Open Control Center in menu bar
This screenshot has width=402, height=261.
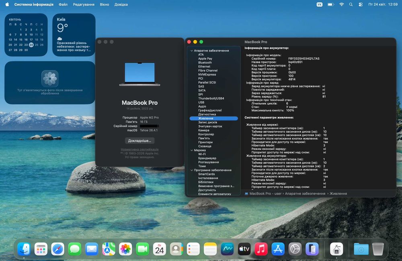[x=361, y=4]
